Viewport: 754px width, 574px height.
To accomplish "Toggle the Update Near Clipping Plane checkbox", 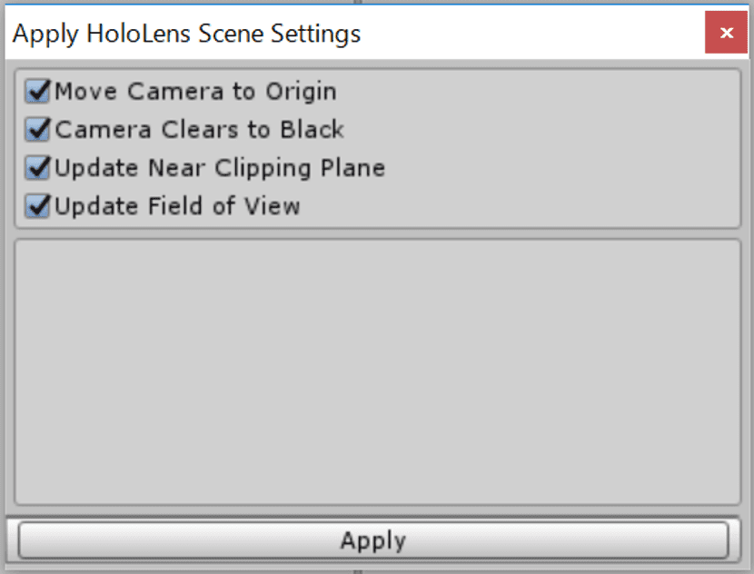I will tap(37, 168).
